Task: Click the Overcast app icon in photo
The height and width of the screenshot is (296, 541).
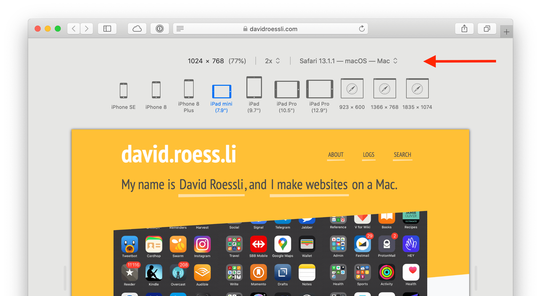Action: click(x=178, y=273)
